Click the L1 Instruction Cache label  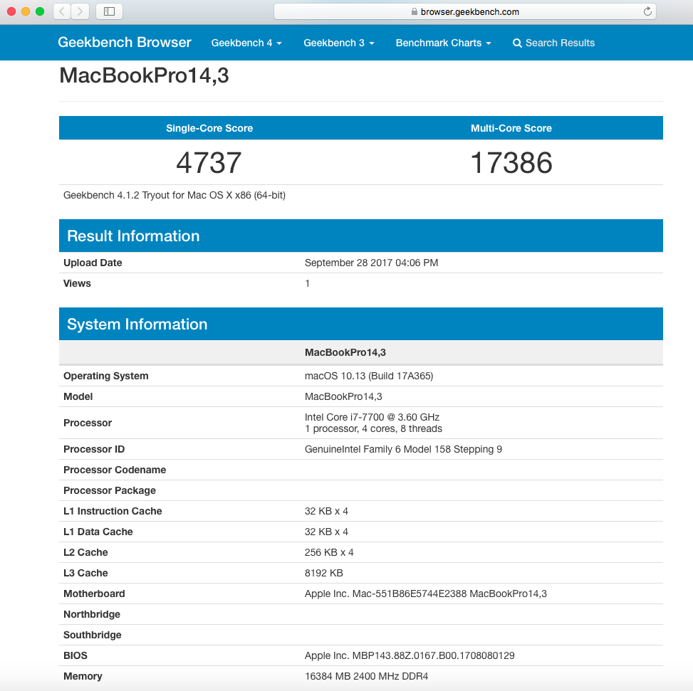point(113,511)
